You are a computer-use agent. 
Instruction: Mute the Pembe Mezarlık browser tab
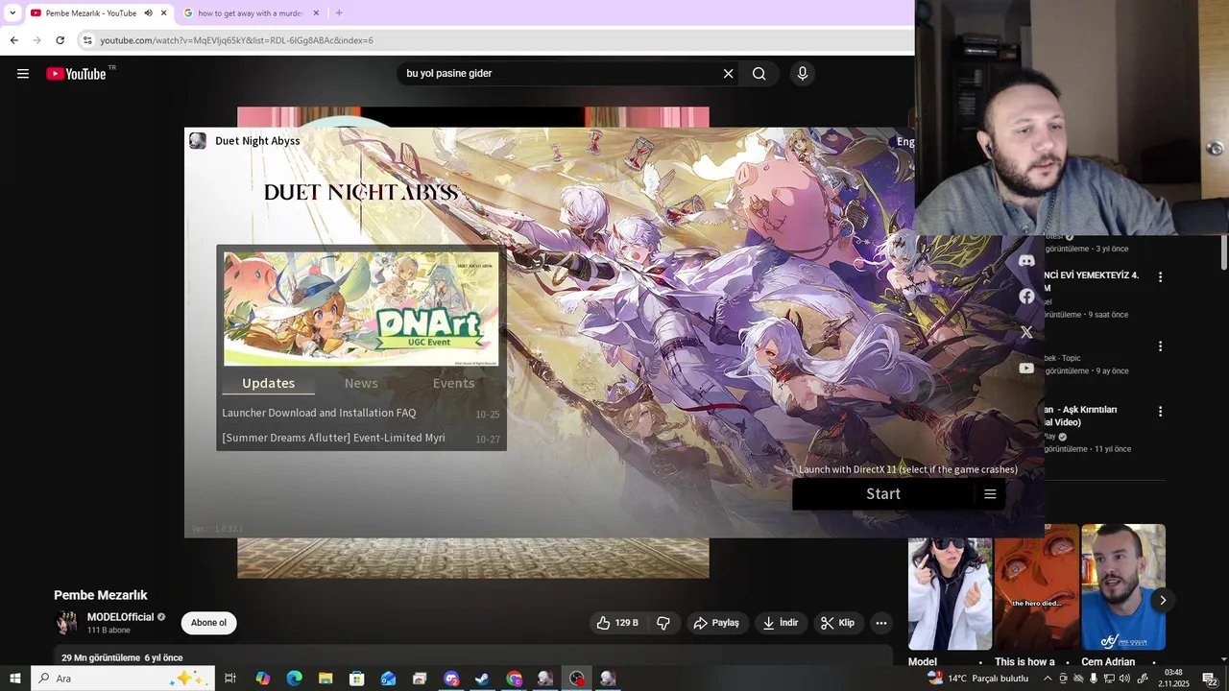(x=149, y=13)
